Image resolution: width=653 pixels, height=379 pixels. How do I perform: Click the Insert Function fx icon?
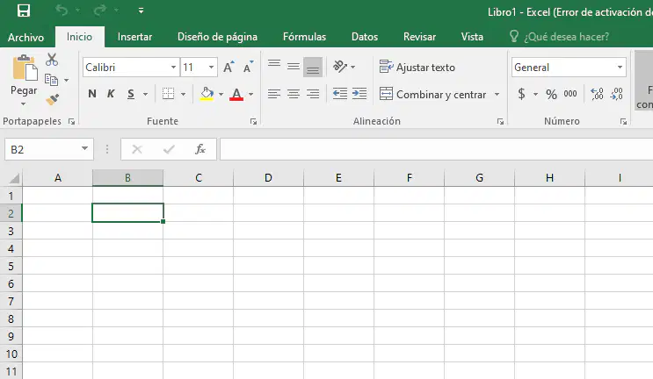[x=200, y=149]
